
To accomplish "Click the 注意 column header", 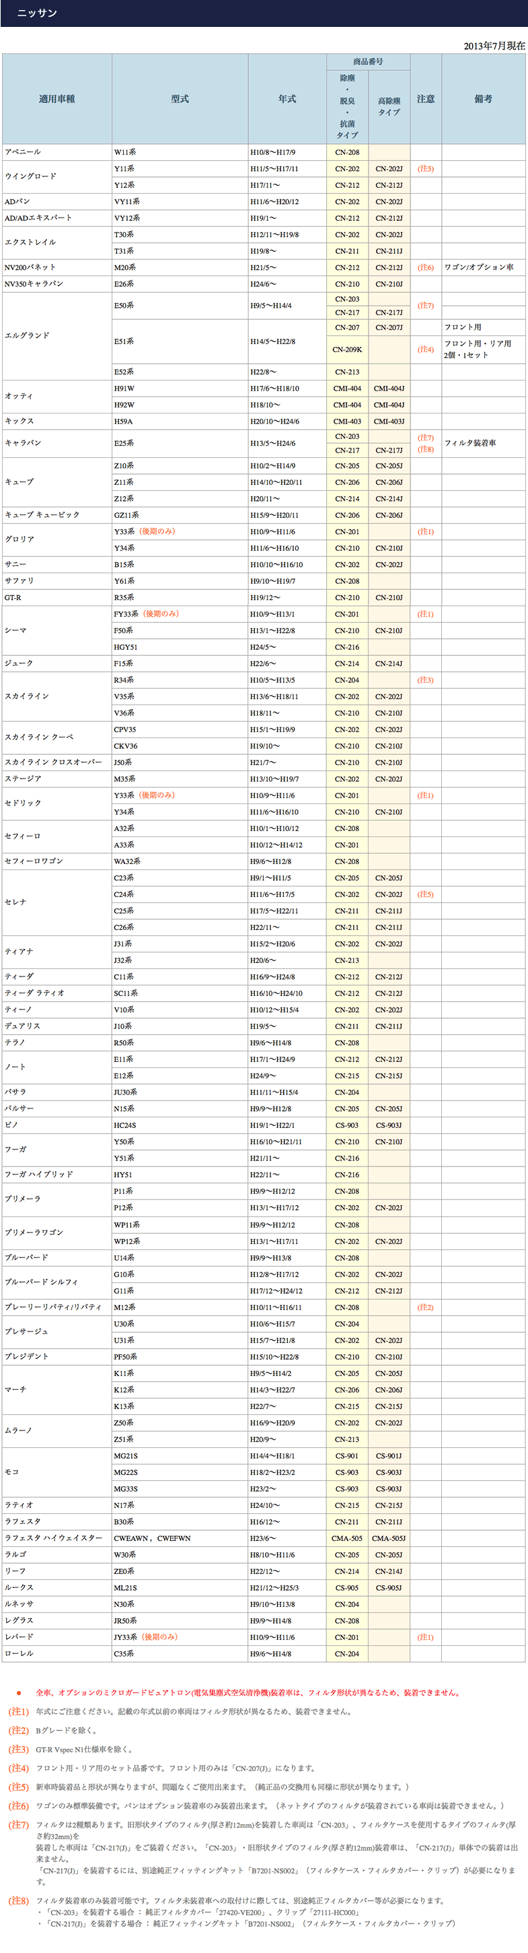I will coord(426,98).
